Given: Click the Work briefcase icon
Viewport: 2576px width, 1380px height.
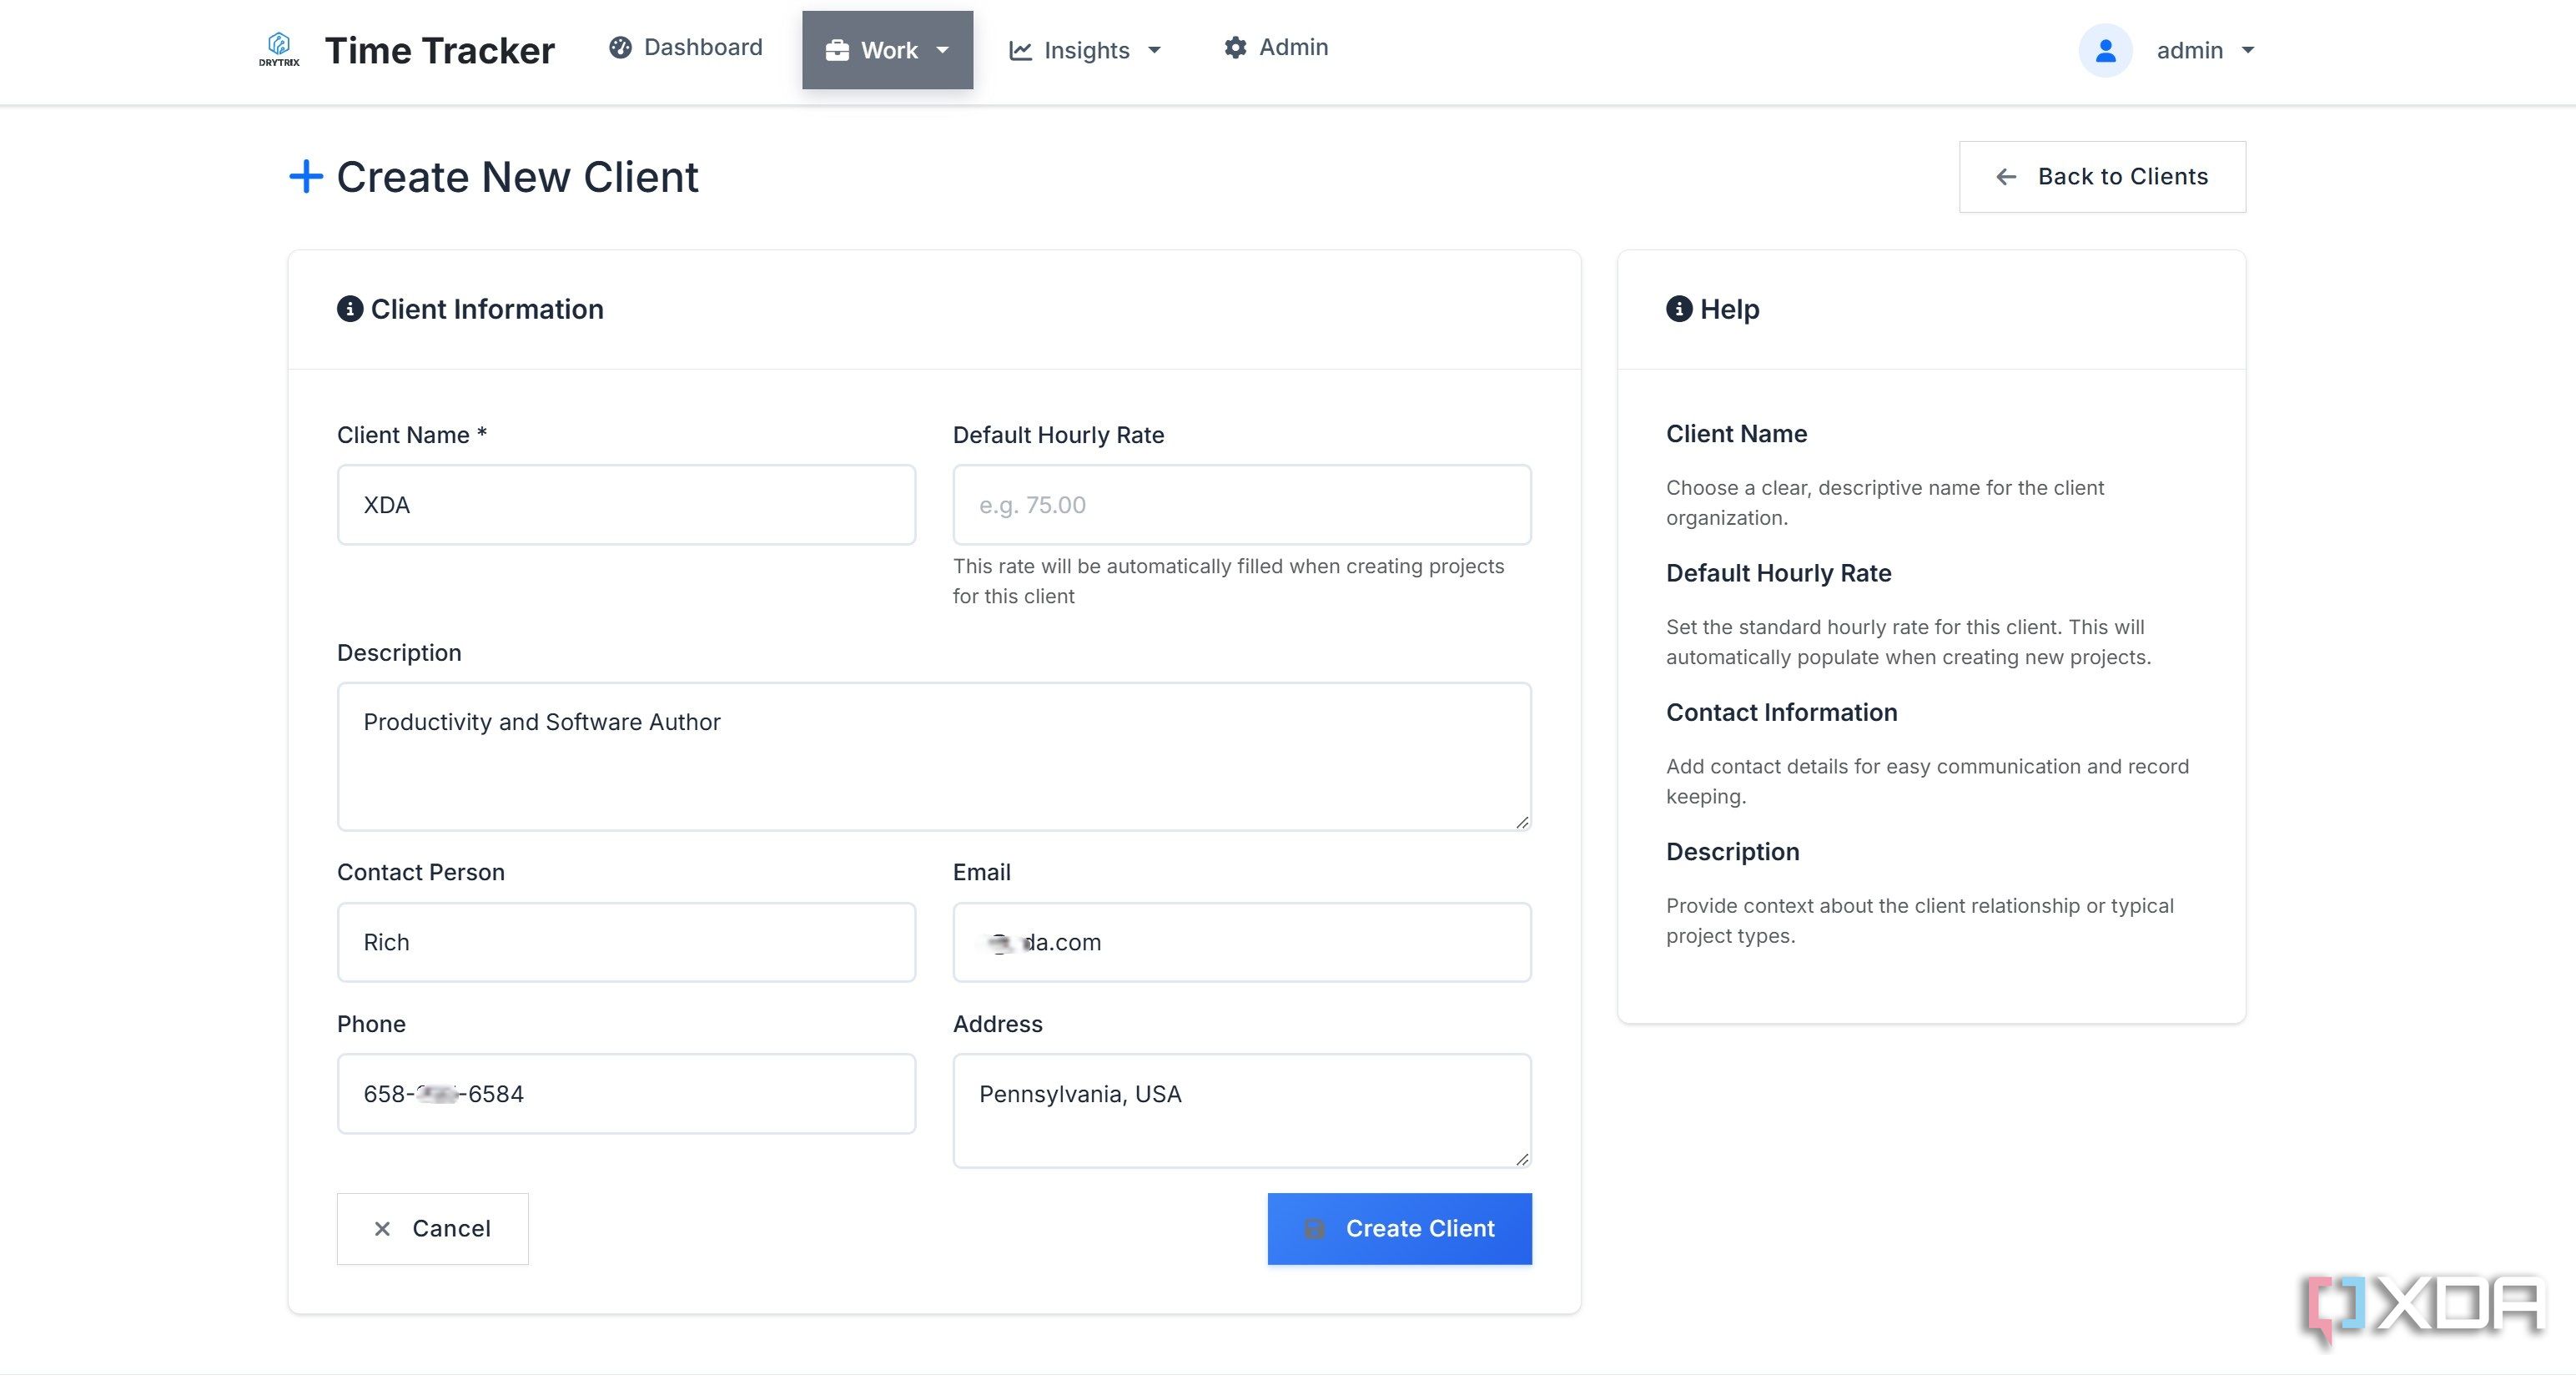Looking at the screenshot, I should [x=837, y=50].
